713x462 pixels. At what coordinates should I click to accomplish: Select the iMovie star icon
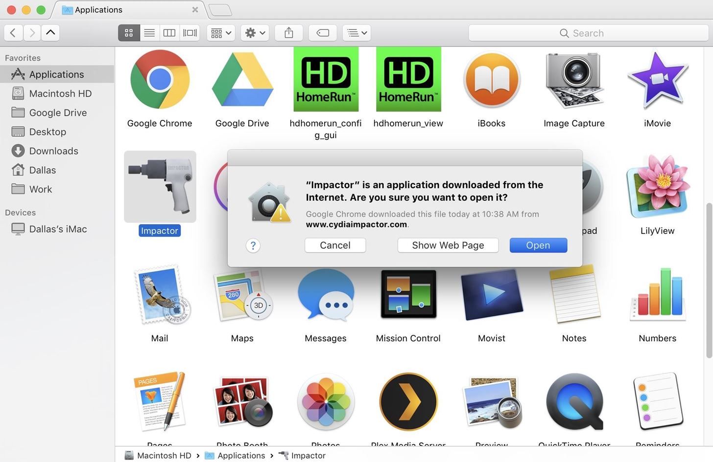coord(657,80)
